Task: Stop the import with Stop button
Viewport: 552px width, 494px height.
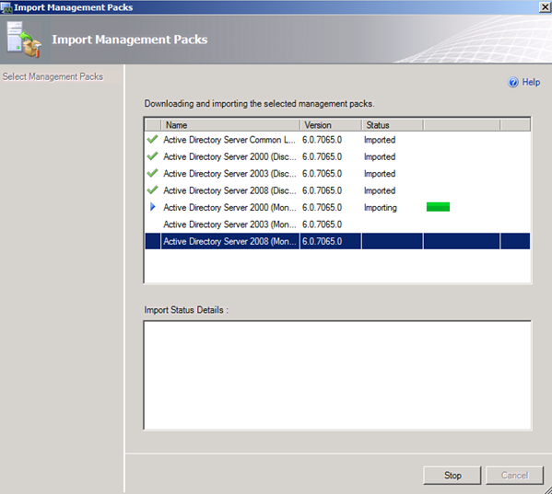Action: point(452,476)
